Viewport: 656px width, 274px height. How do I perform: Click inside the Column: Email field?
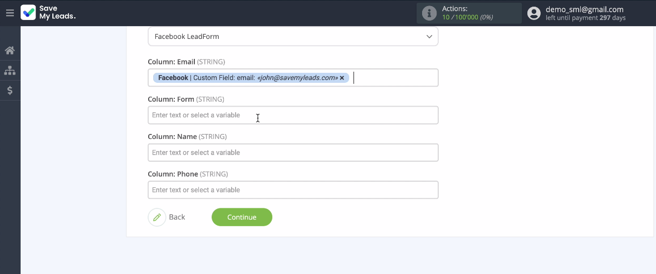pyautogui.click(x=393, y=78)
